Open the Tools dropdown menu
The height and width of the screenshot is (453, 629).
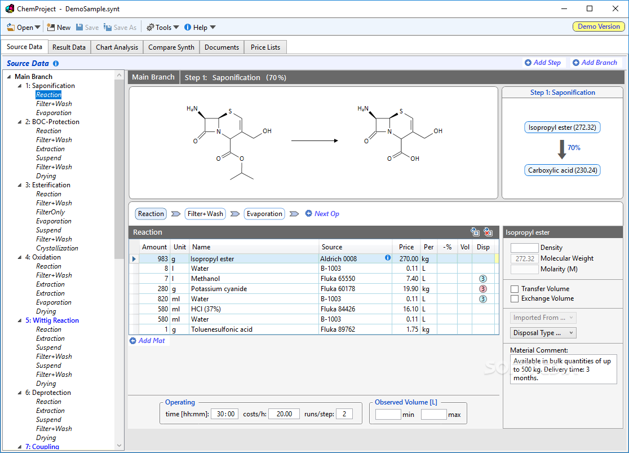pyautogui.click(x=162, y=27)
